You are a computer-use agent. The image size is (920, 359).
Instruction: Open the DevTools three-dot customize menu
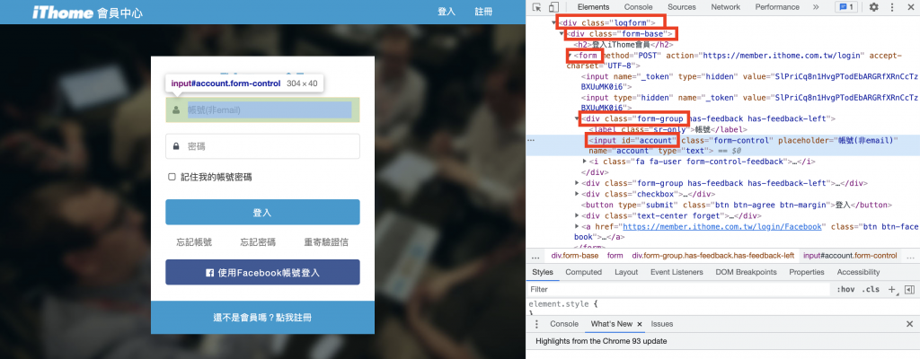[890, 7]
